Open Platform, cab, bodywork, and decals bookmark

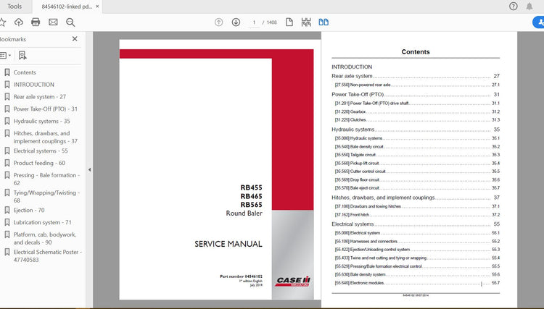pos(44,238)
